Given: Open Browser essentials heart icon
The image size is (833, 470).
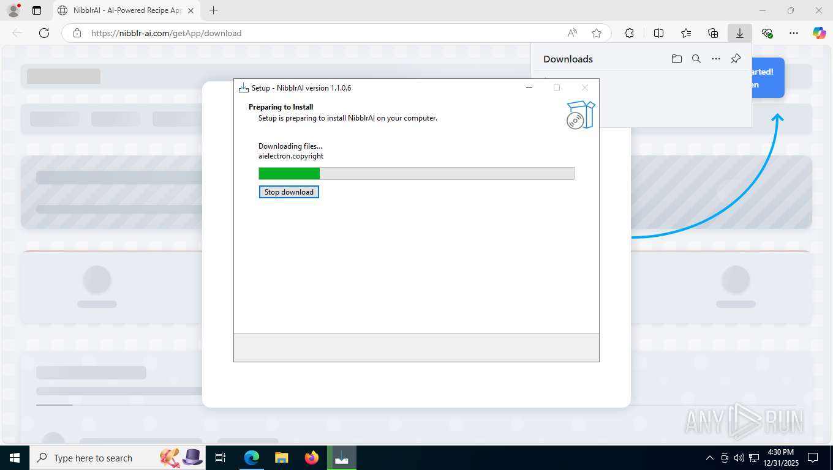Looking at the screenshot, I should click(x=767, y=33).
